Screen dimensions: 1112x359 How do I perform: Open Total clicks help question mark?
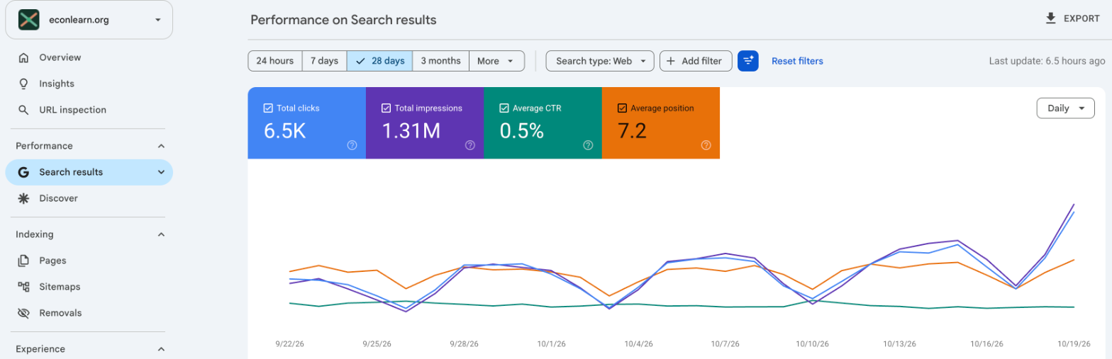point(352,145)
